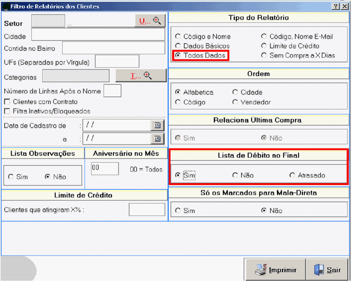Choose the Limite de Crédito report type
The height and width of the screenshot is (281, 351).
click(264, 46)
